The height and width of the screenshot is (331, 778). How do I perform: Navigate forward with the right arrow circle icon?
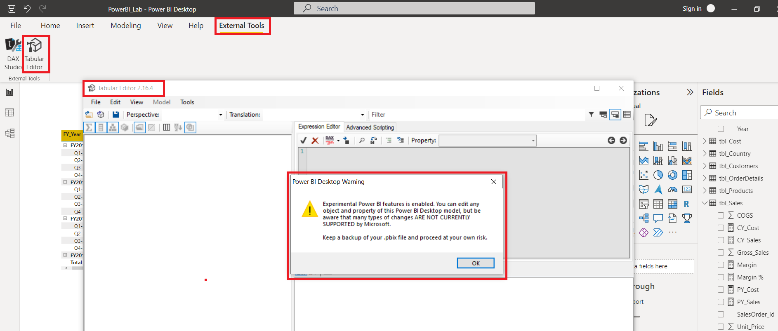(x=623, y=141)
